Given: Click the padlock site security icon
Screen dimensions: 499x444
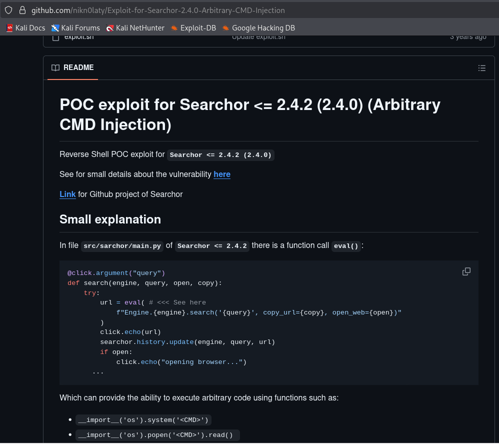Looking at the screenshot, I should pyautogui.click(x=22, y=10).
